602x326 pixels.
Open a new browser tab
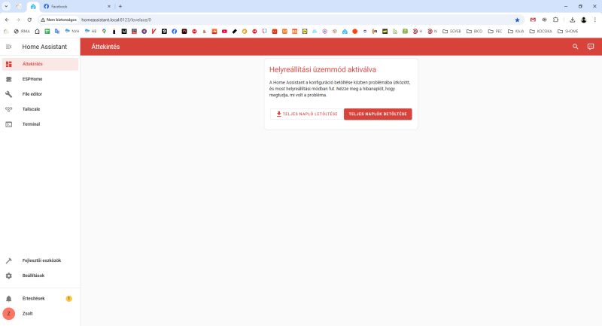tap(120, 7)
